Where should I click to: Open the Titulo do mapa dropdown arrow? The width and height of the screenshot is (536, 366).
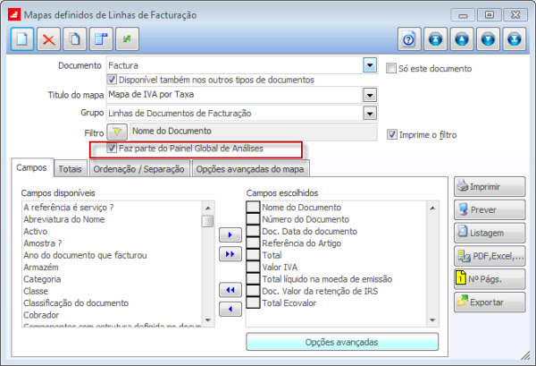pyautogui.click(x=370, y=95)
